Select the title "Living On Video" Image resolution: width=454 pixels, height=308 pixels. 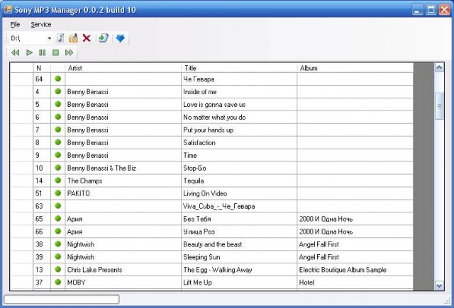point(205,193)
